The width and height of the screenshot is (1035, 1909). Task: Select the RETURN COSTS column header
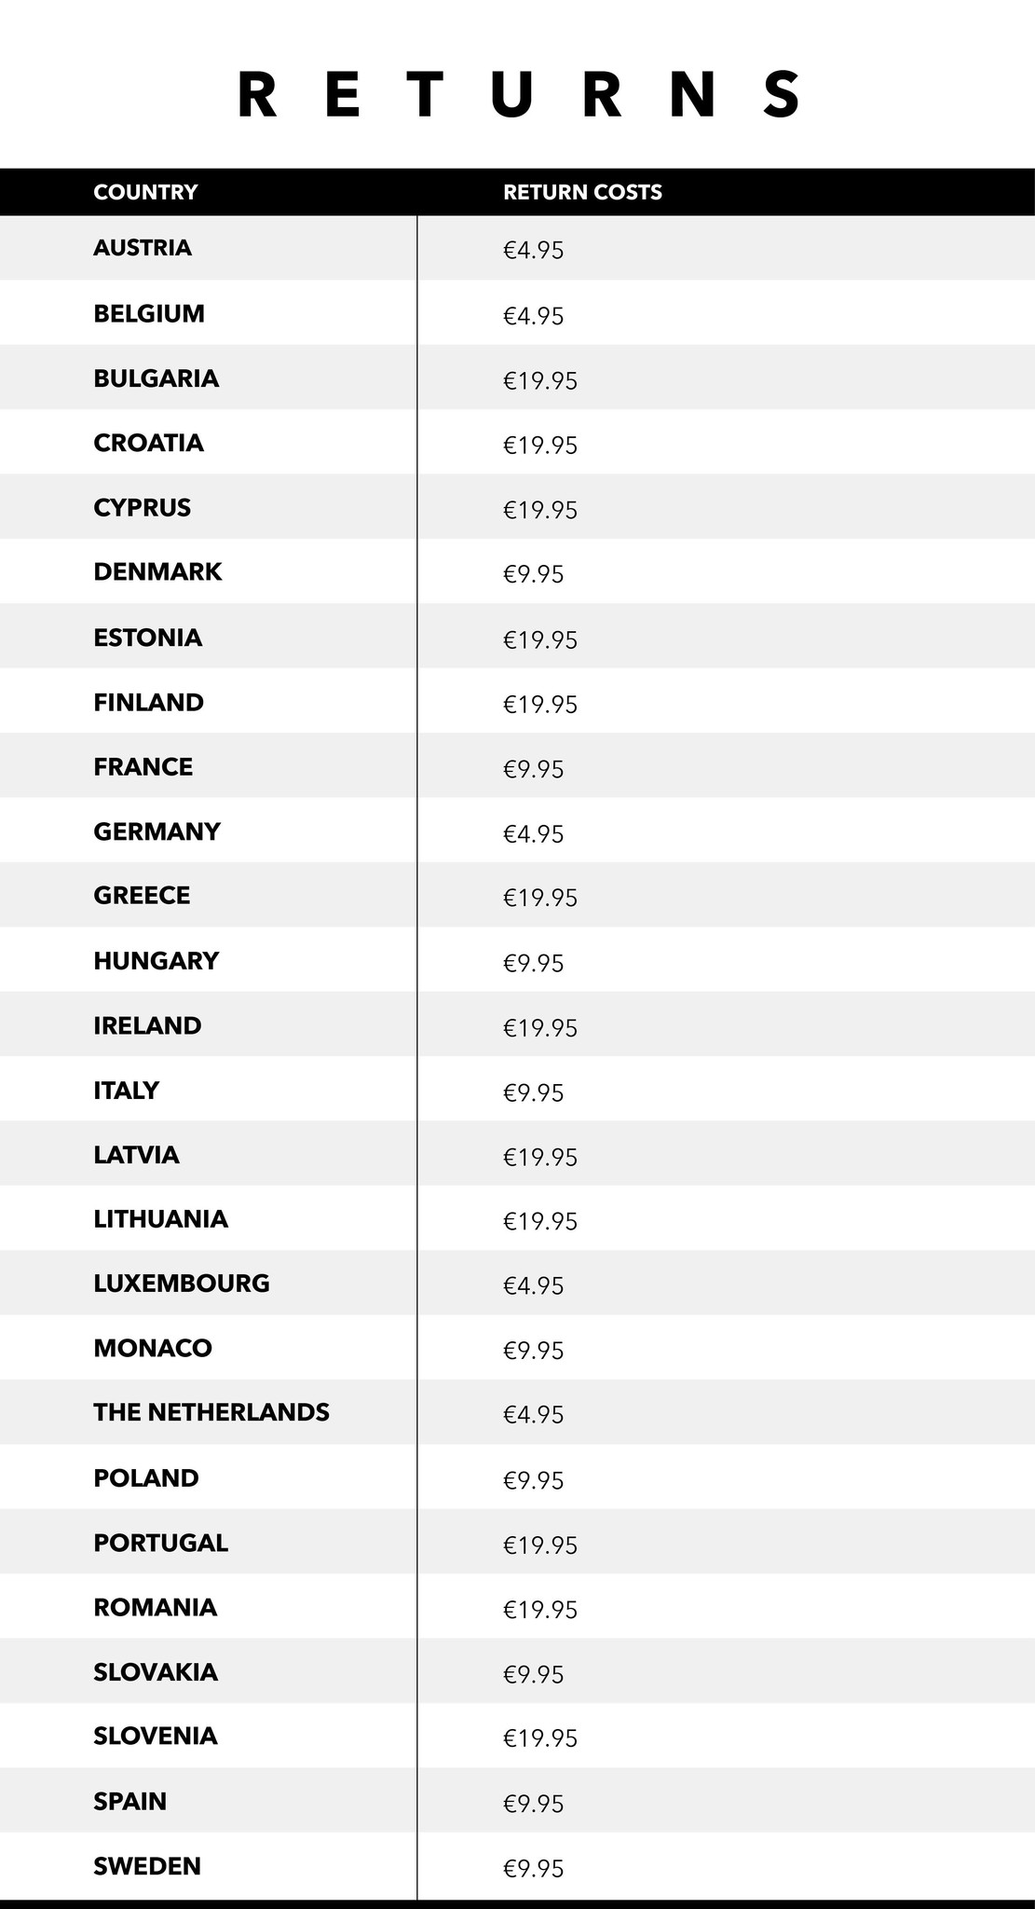click(x=582, y=192)
